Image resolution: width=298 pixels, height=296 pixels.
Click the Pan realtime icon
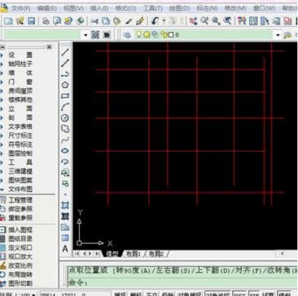click(193, 21)
